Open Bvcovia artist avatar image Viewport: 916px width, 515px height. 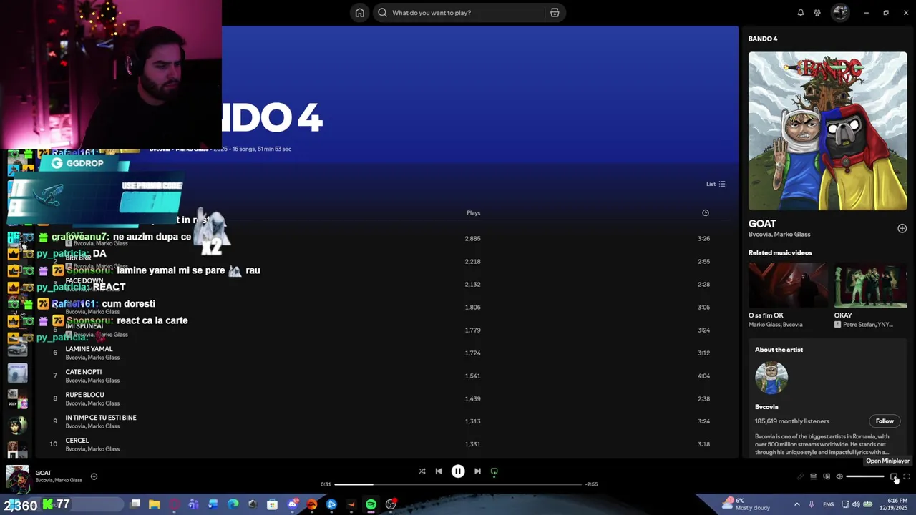[771, 378]
